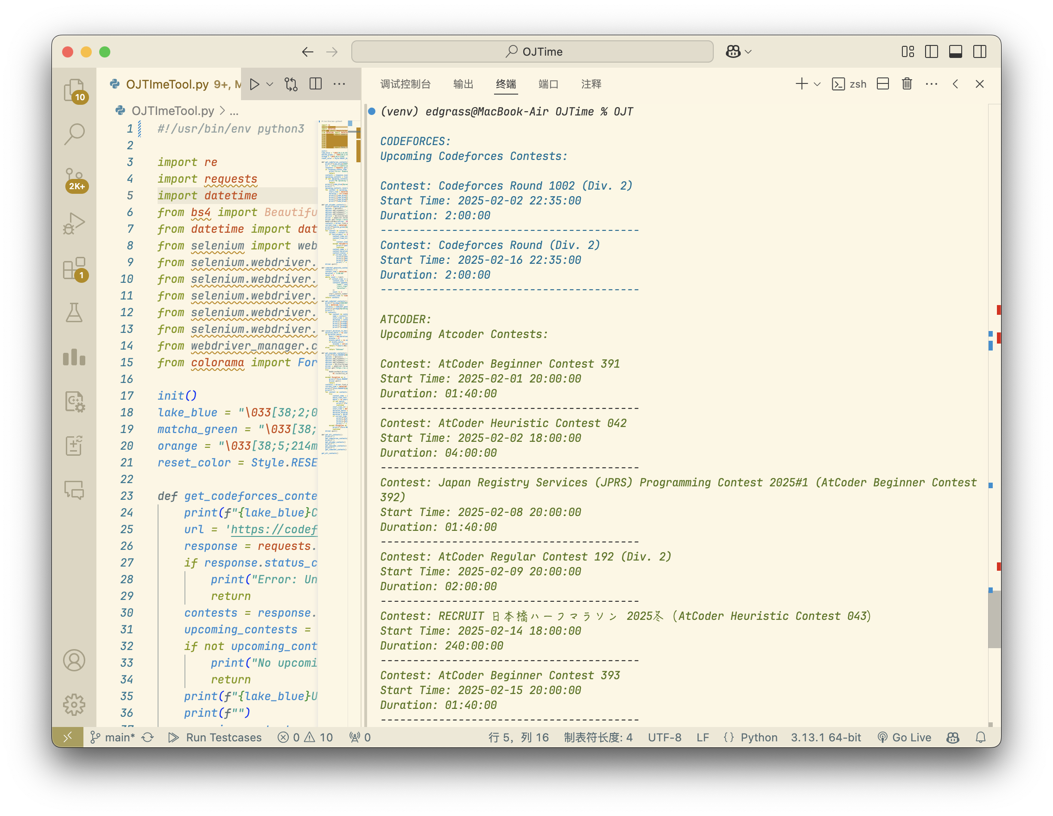Open the Copilot menu chevron in title bar

click(x=749, y=52)
